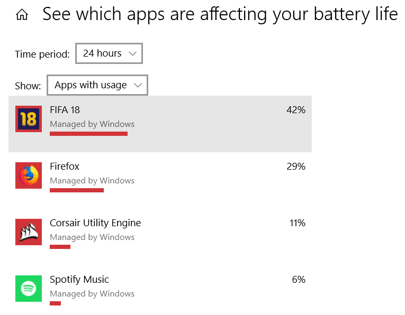Click the Firefox app icon

(29, 175)
